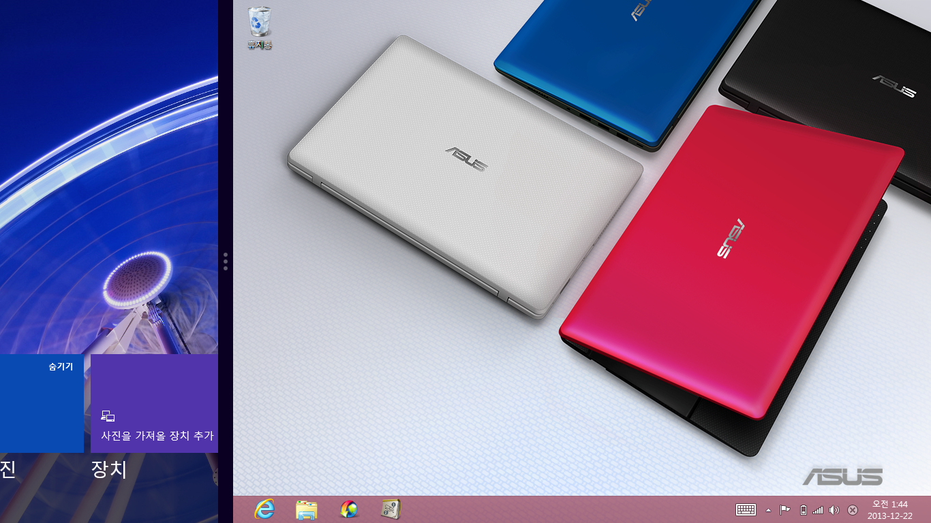Open the fourth pinned taskbar app icon
The width and height of the screenshot is (931, 523).
pyautogui.click(x=391, y=509)
